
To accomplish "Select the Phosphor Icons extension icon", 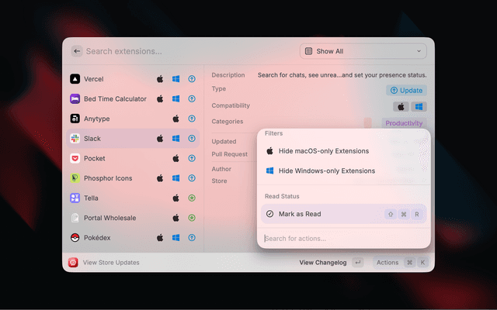I will pyautogui.click(x=75, y=178).
